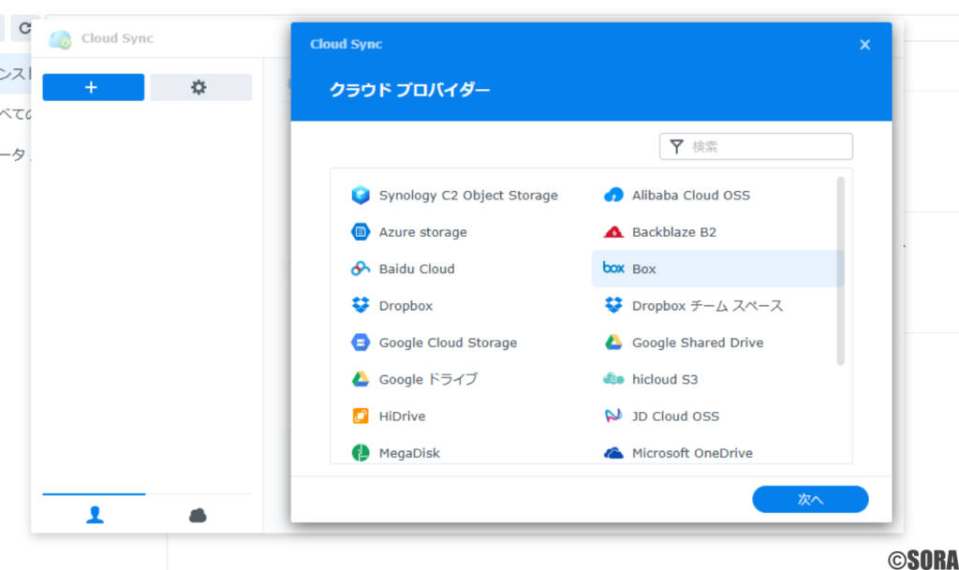This screenshot has width=959, height=570.
Task: Select the Synology C2 Object Storage icon
Action: 361,195
